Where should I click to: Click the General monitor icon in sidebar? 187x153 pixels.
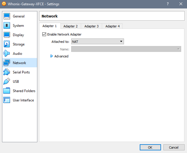(x=7, y=16)
